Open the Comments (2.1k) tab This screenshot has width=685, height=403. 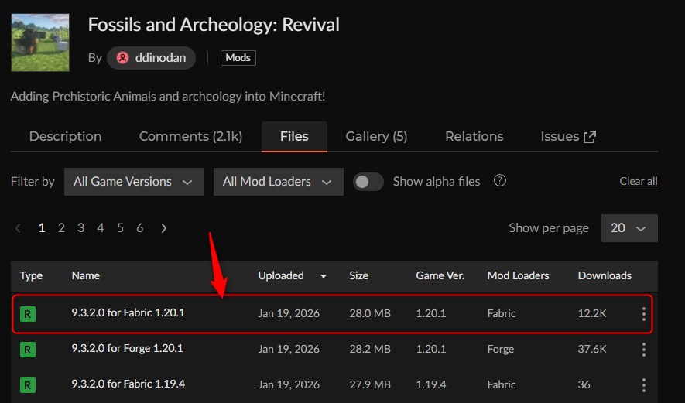point(190,137)
